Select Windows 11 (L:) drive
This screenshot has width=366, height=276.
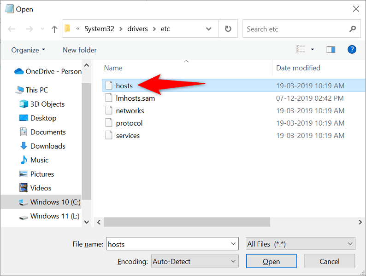tap(49, 216)
